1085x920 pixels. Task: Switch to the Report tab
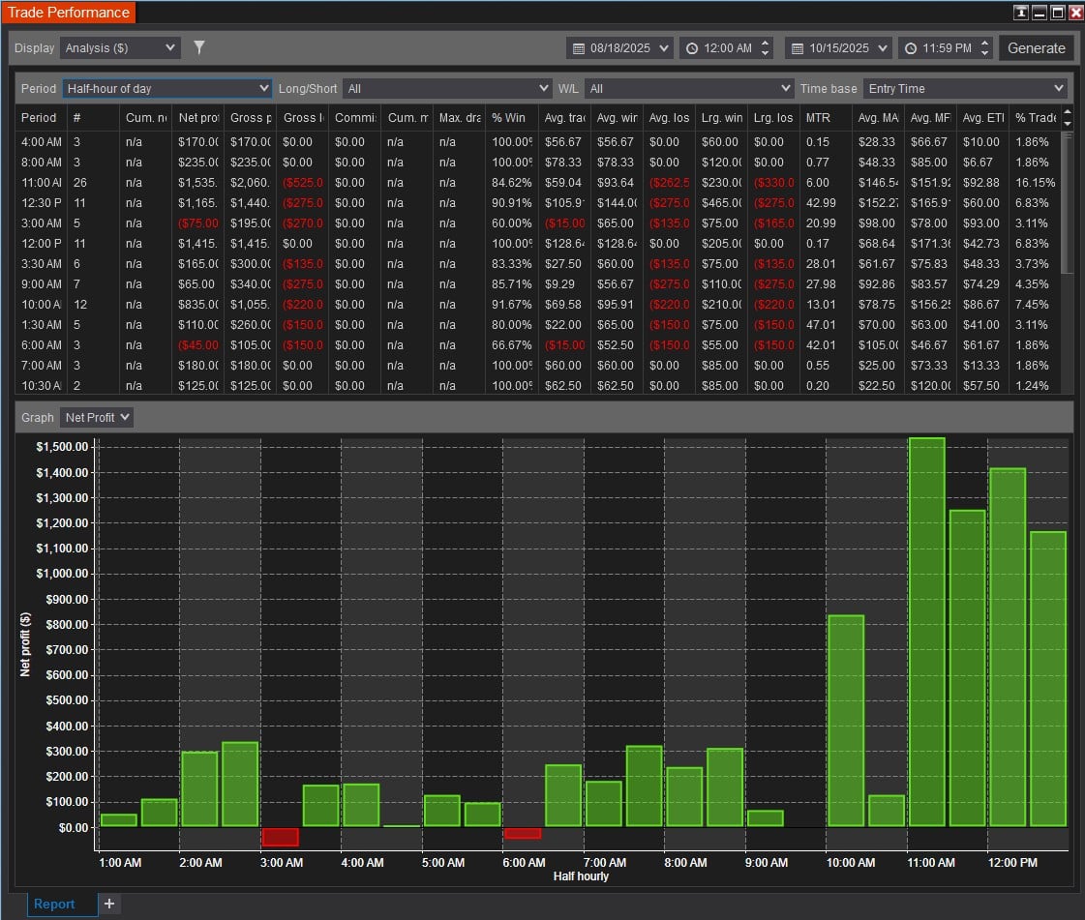[54, 904]
